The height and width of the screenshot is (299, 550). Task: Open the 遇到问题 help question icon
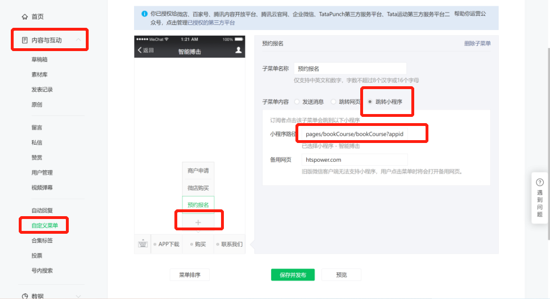click(x=539, y=182)
